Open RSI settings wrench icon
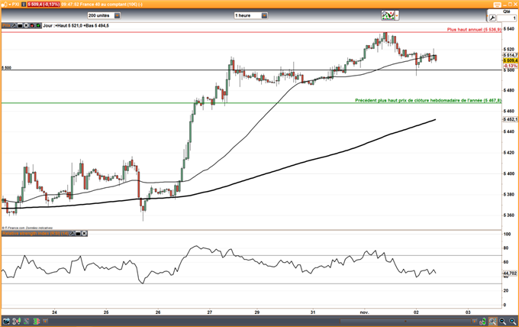Viewport: 519px width, 327px height. pyautogui.click(x=73, y=234)
